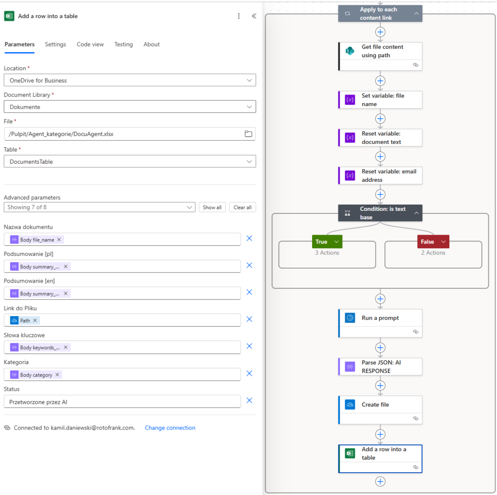Open the Table dropdown showing DocumentsTable
The height and width of the screenshot is (495, 497).
[130, 161]
